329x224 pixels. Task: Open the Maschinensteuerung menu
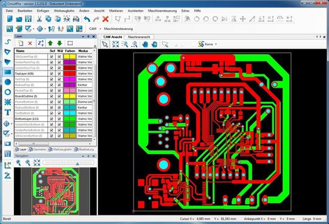point(162,11)
